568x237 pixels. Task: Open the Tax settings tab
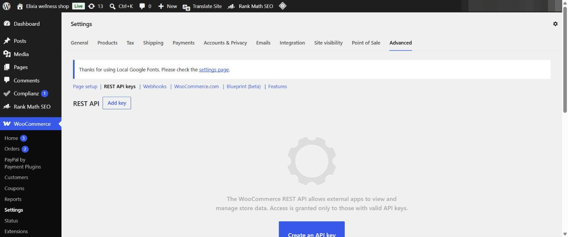[130, 43]
